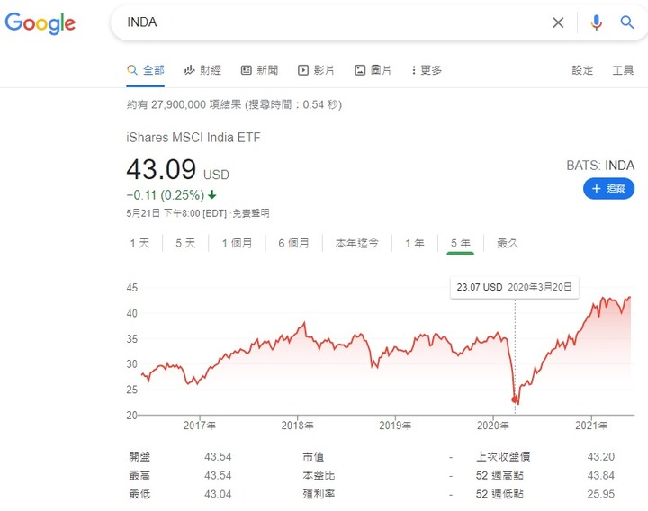
Task: Click the 2021年 axis label
Action: tap(591, 425)
